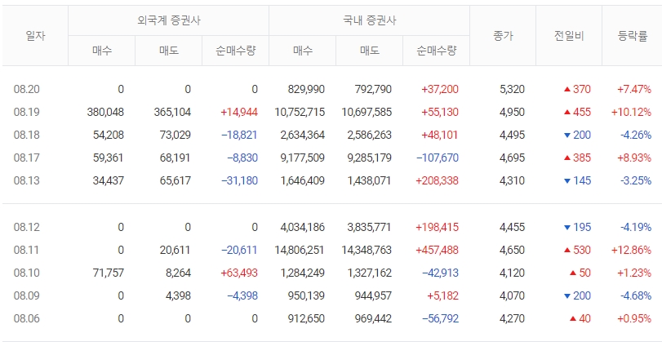Click closing price 4,695
This screenshot has height=342, width=662.
coord(512,158)
